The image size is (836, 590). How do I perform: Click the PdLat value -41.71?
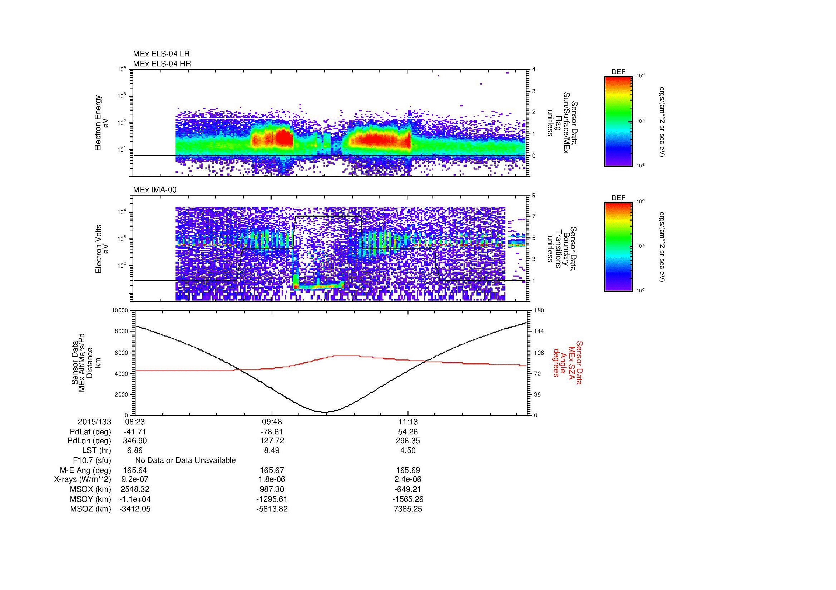(135, 432)
